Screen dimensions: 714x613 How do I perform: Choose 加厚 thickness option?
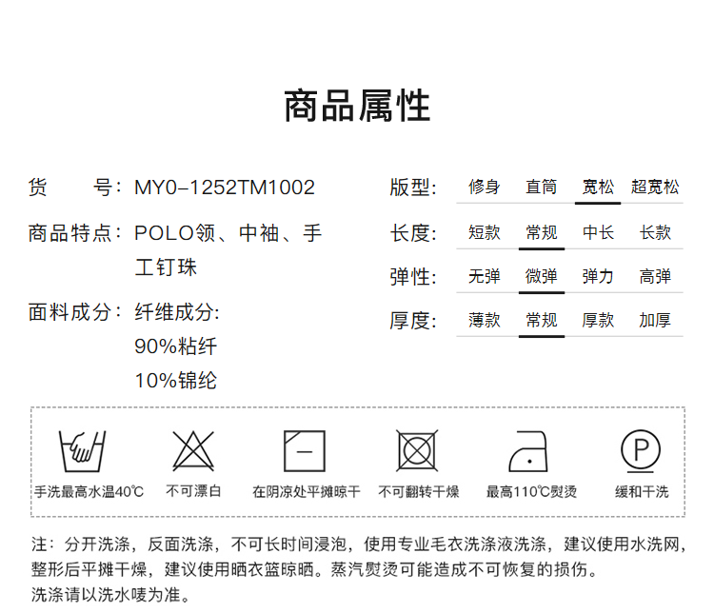pos(655,320)
